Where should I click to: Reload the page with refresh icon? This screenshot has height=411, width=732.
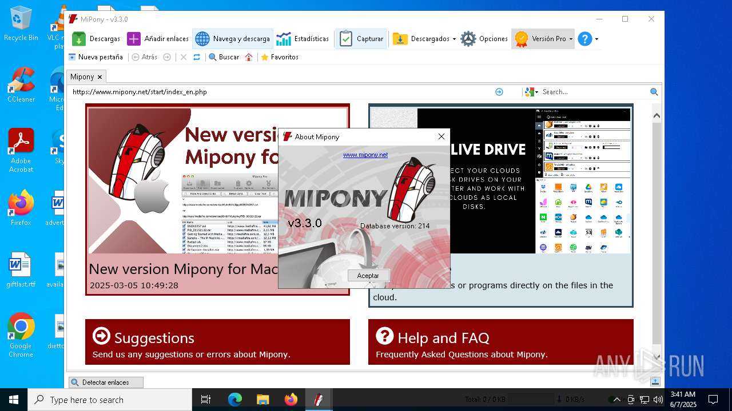pos(197,57)
